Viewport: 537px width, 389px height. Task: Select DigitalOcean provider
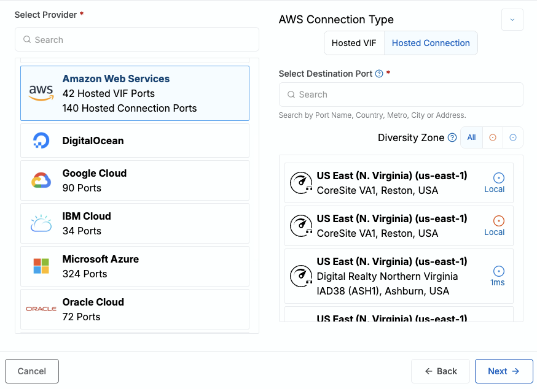[135, 141]
